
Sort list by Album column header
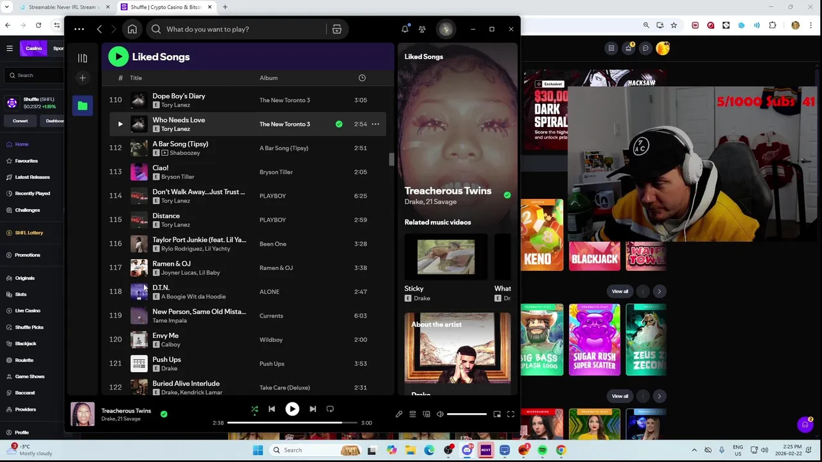click(268, 78)
